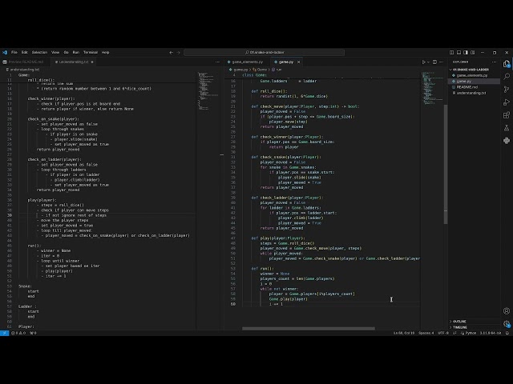Click the horizontal scrollbar of game.py editor

(x=309, y=329)
